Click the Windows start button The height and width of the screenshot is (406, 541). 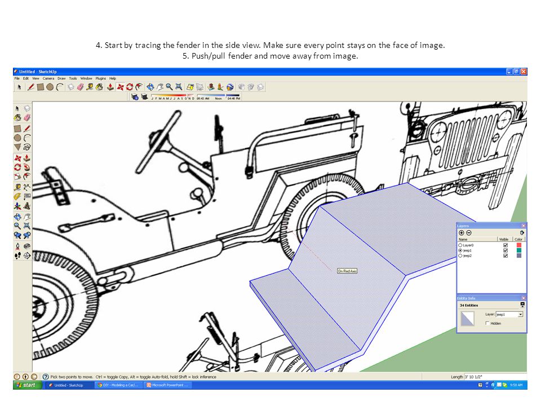[x=28, y=385]
